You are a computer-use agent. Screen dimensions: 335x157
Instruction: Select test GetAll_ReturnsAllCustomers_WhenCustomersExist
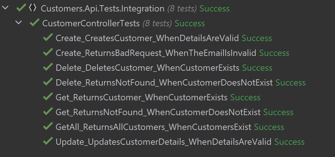(x=153, y=127)
